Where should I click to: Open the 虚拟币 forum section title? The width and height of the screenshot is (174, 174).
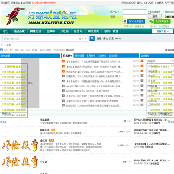[x=43, y=140]
